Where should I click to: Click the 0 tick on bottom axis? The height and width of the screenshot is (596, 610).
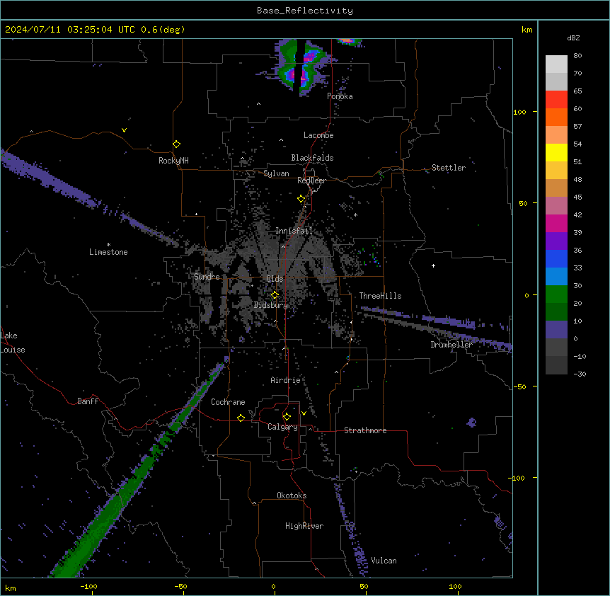[273, 586]
